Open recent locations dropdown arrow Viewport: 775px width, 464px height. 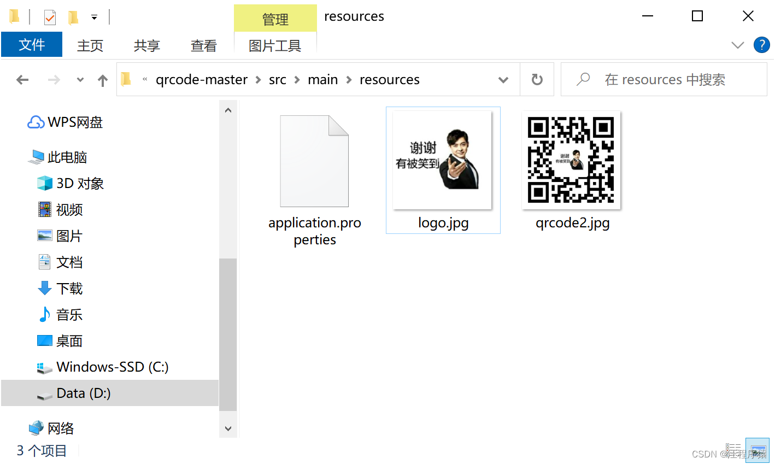80,80
